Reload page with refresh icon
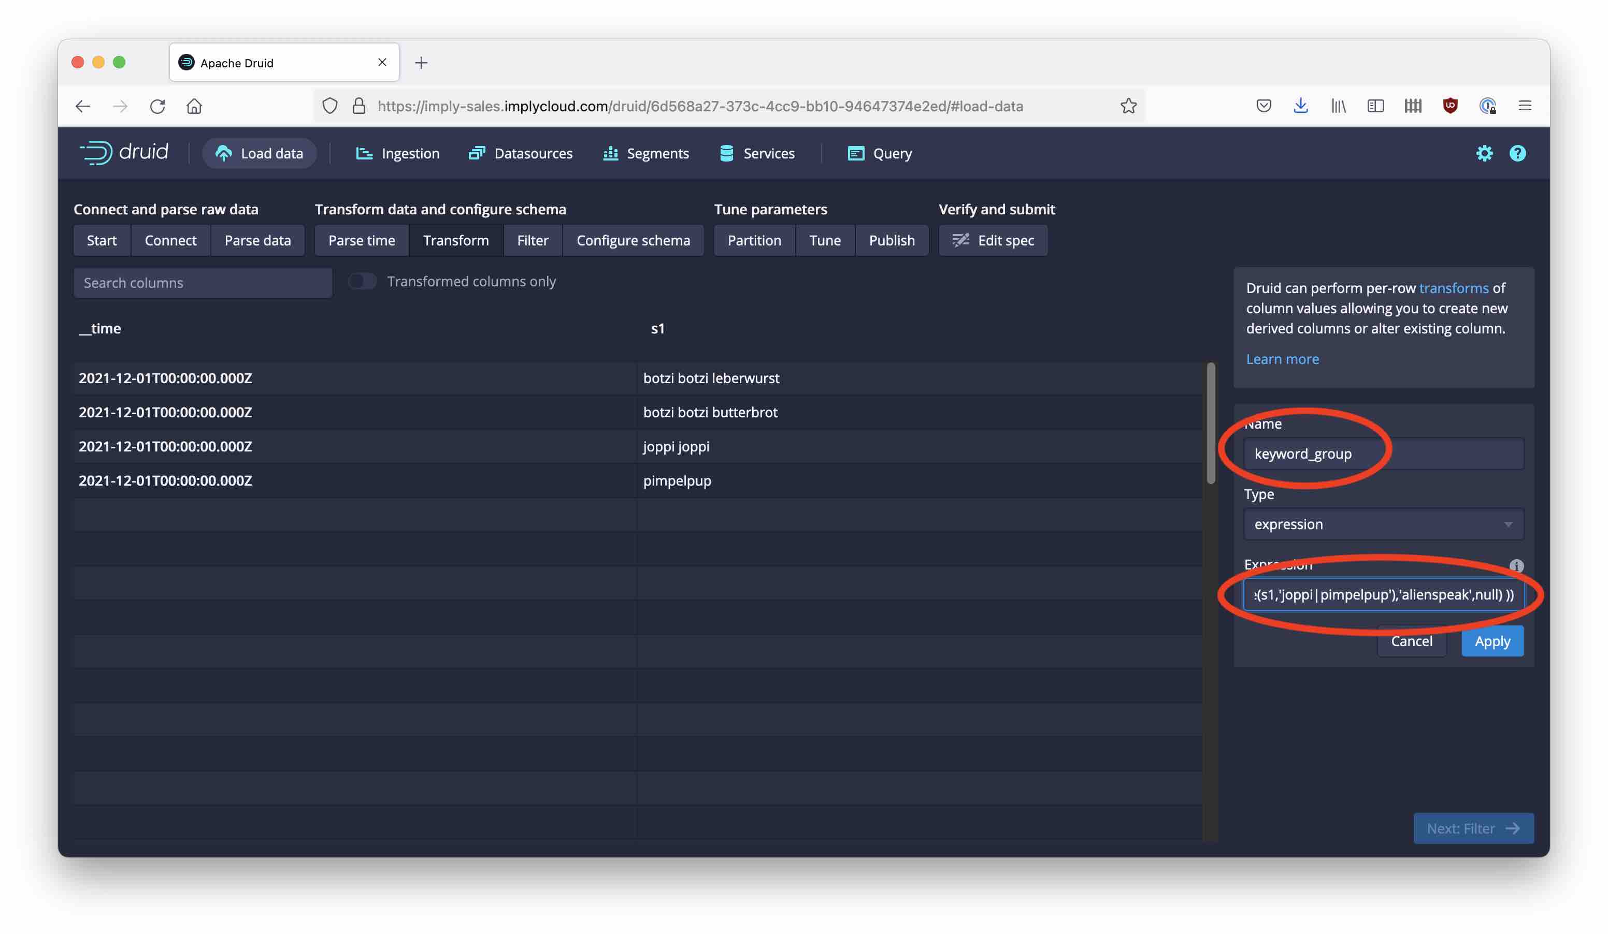Screen dimensions: 1608x934 157,106
